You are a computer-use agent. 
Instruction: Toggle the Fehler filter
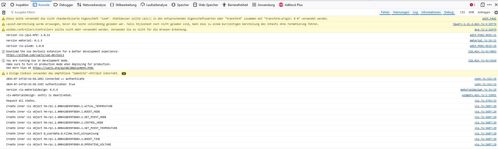point(385,12)
